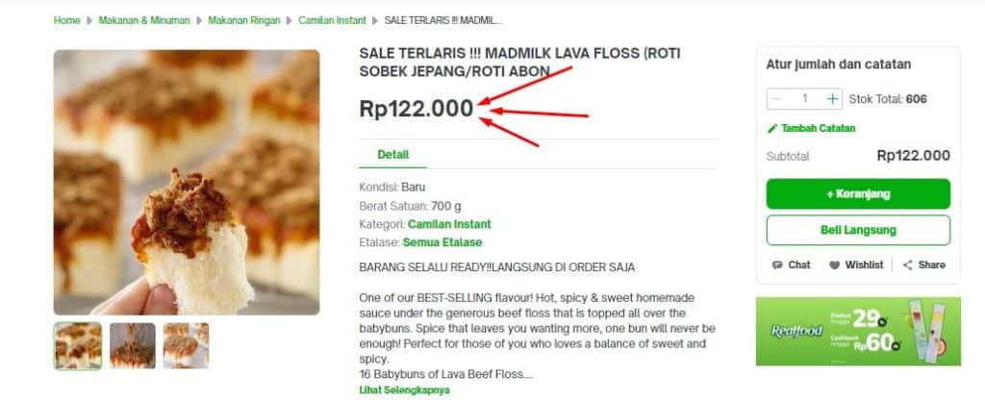Screen dimensions: 985x406
Task: Click the Share icon
Action: pos(907,265)
